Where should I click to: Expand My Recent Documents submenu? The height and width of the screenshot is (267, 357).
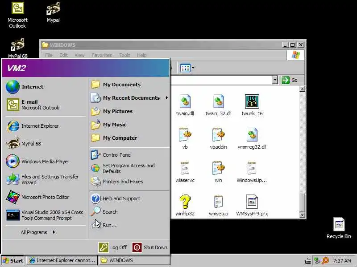point(129,98)
